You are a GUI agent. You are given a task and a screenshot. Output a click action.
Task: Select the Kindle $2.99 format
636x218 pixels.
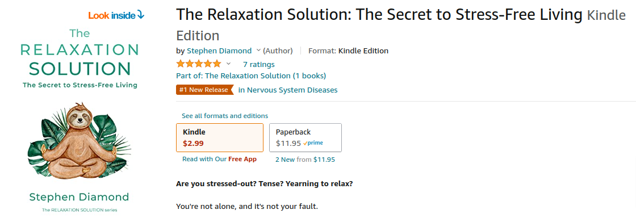pos(219,137)
